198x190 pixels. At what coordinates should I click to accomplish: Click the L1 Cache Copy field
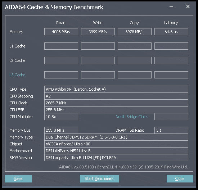pyautogui.click(x=135, y=46)
